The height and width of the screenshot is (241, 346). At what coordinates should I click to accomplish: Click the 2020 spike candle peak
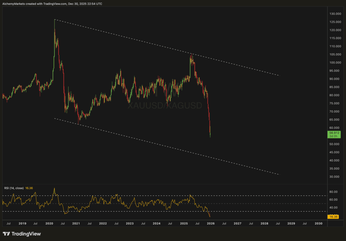click(x=54, y=20)
